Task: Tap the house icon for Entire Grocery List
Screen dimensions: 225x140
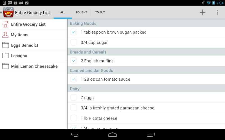Action: (5, 24)
